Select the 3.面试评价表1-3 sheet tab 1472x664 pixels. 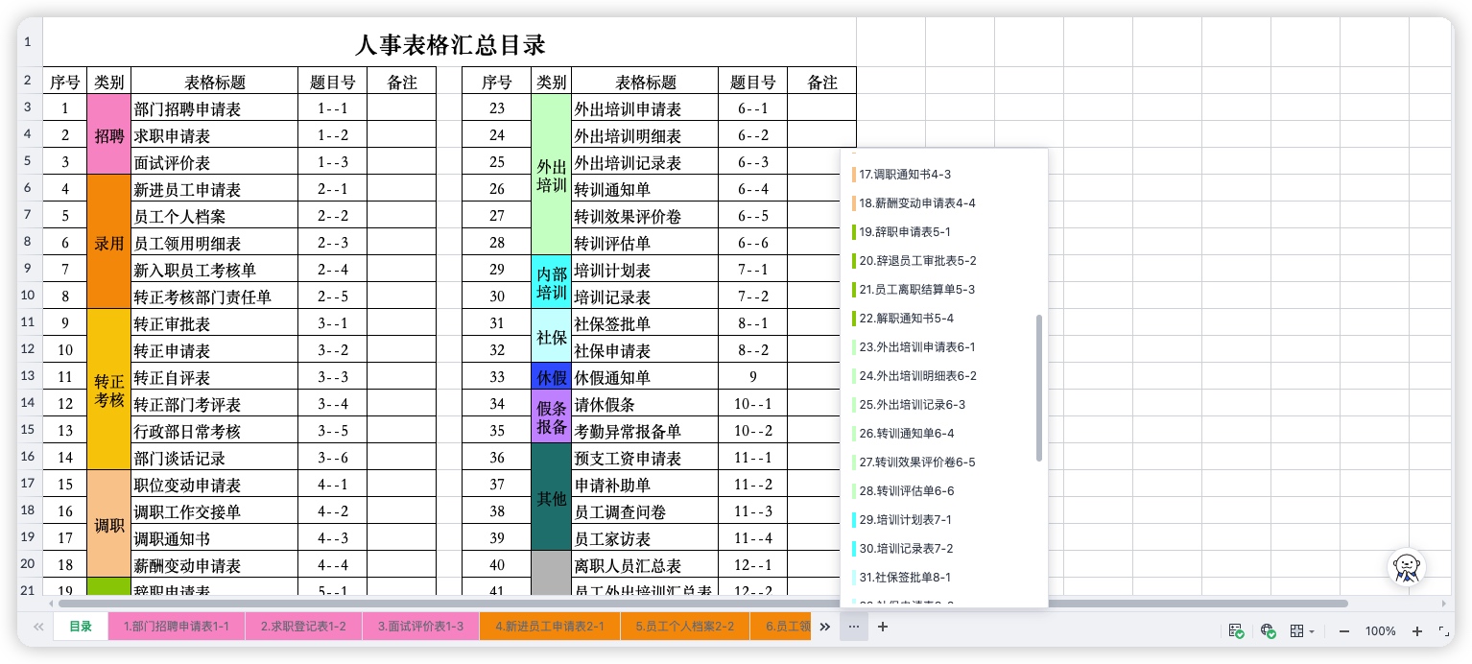(419, 626)
